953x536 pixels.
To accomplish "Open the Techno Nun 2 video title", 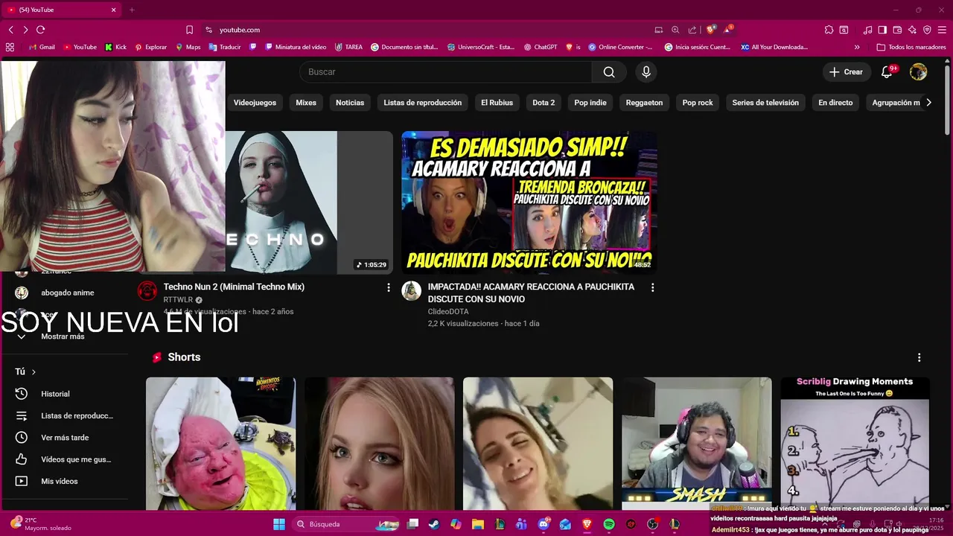I will [234, 287].
